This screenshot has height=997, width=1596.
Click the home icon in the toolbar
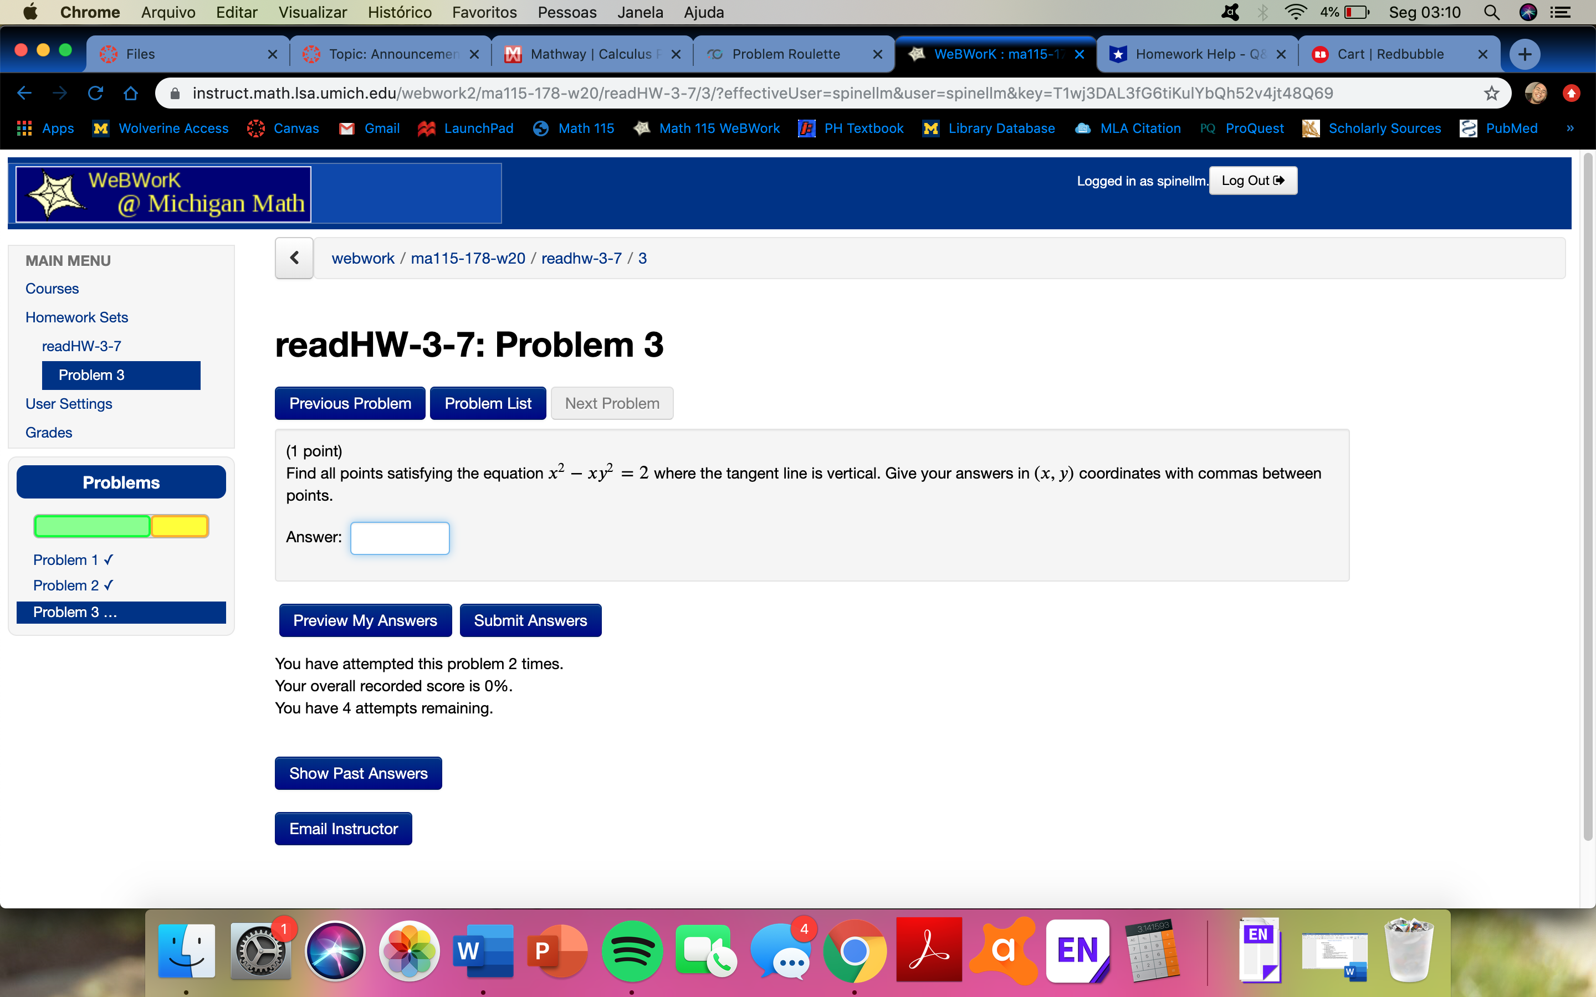(131, 94)
